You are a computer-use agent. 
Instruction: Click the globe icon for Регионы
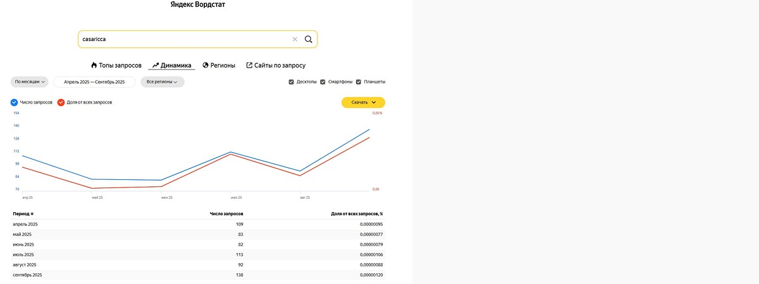tap(206, 65)
